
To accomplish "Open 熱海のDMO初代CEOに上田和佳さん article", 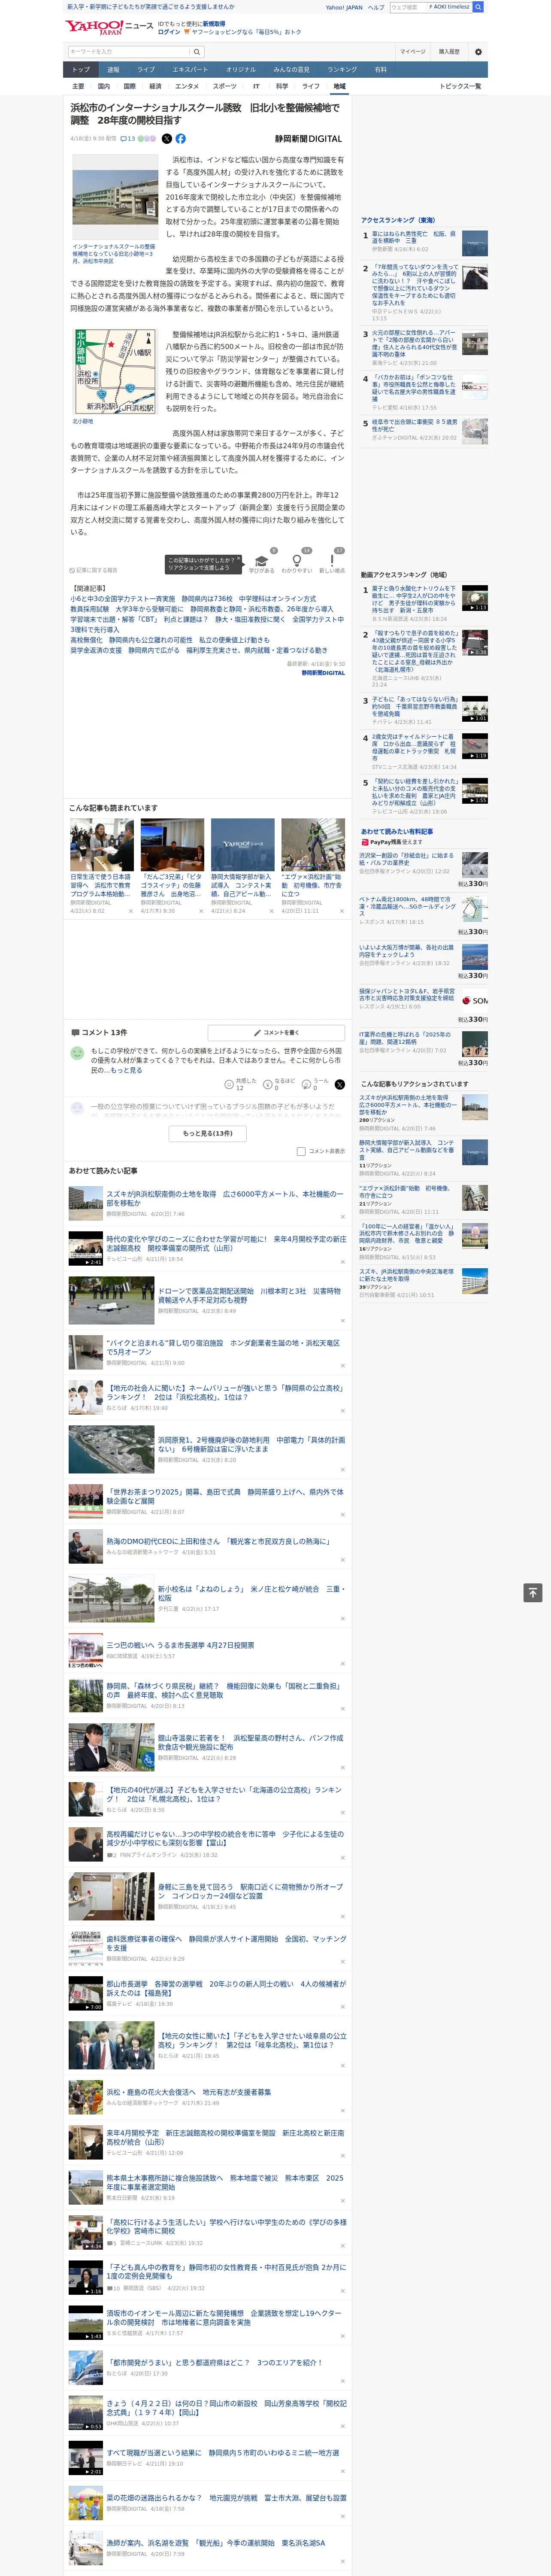I will point(218,1541).
